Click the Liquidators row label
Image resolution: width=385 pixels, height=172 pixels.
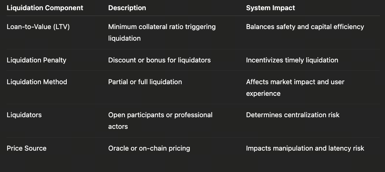pyautogui.click(x=24, y=115)
